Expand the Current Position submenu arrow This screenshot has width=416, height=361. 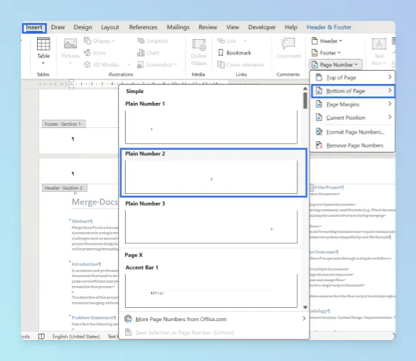389,117
